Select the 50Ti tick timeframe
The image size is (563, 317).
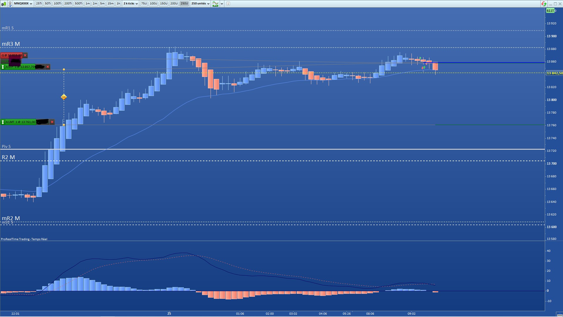click(48, 4)
